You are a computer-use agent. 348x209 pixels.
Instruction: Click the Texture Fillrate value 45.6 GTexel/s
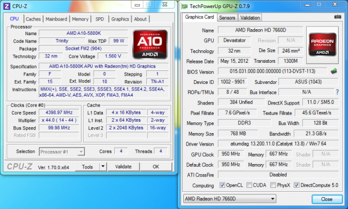(x=316, y=113)
